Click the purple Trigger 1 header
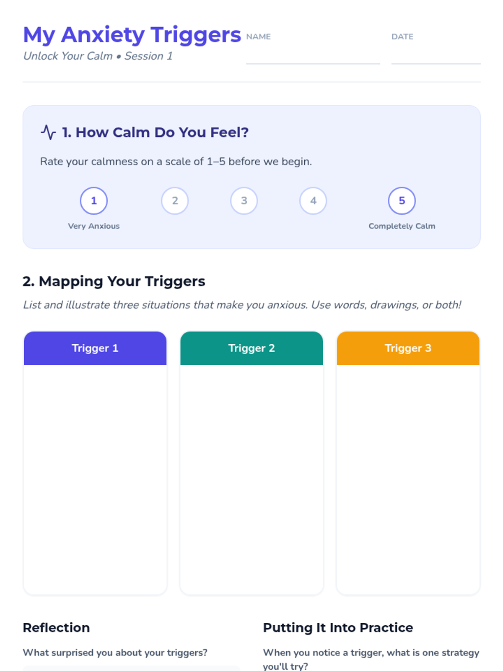 click(x=95, y=348)
